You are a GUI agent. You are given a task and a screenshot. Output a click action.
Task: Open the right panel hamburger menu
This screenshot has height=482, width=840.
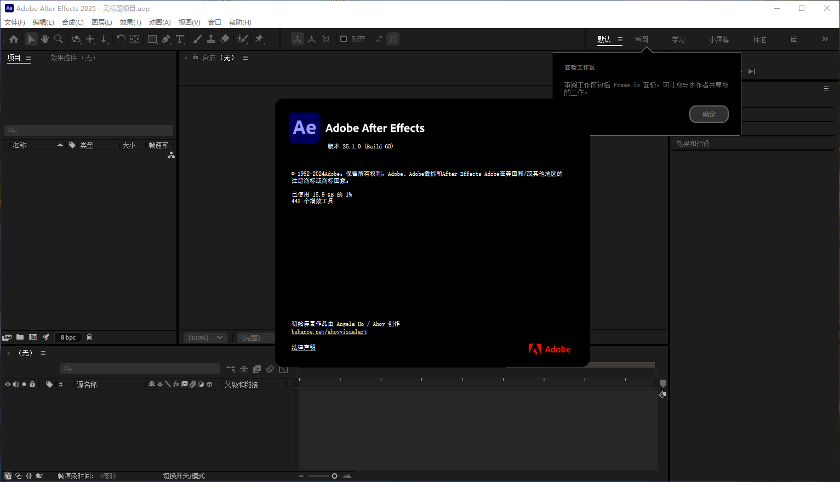(x=826, y=88)
